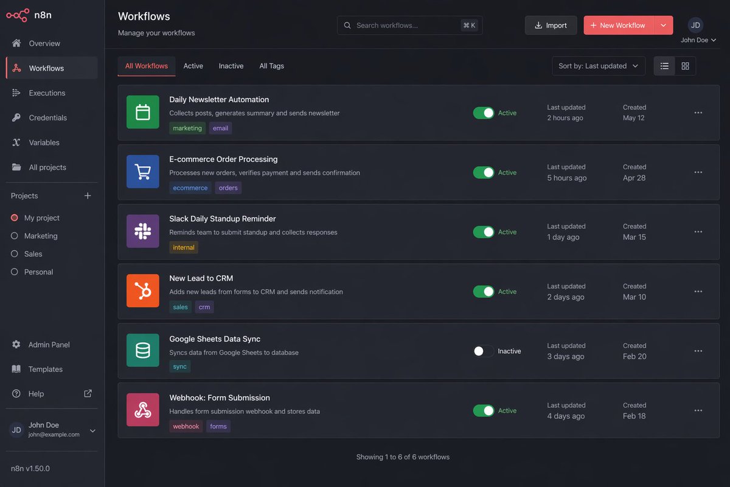
Task: Open more options for Google Sheets Data Sync
Action: point(698,351)
